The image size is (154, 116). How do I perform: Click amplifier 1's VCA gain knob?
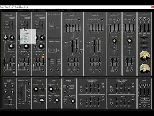[x=115, y=41]
